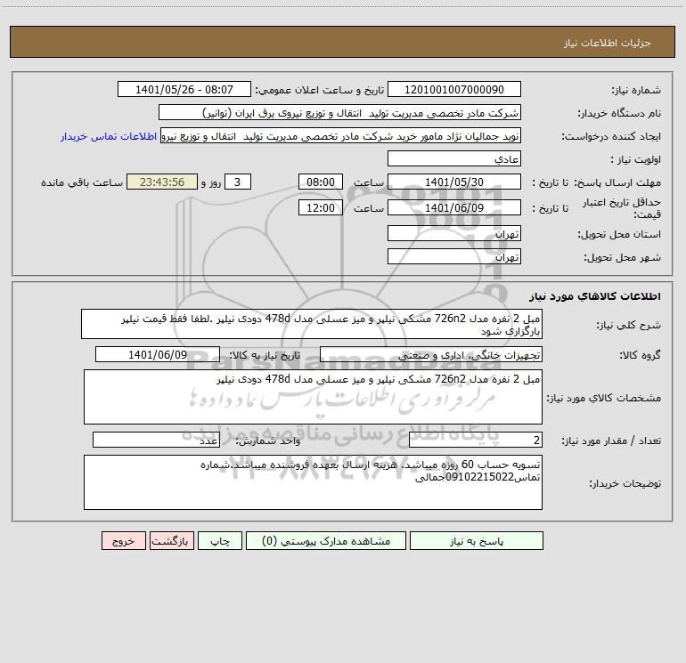Viewport: 686px width, 663px height.
Task: Click the ایجاد کننده درخواست field
Action: click(x=341, y=135)
